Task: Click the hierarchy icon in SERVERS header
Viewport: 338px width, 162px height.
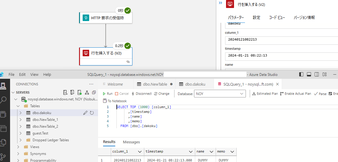Action: pyautogui.click(x=87, y=92)
